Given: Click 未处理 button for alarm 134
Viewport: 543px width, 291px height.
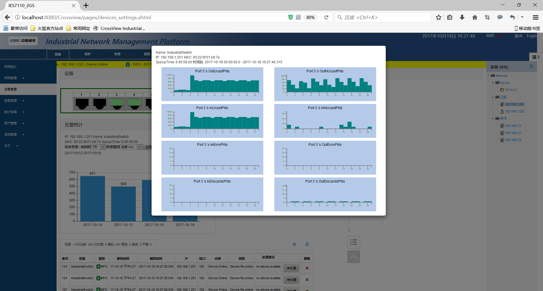Looking at the screenshot, I should click(291, 280).
